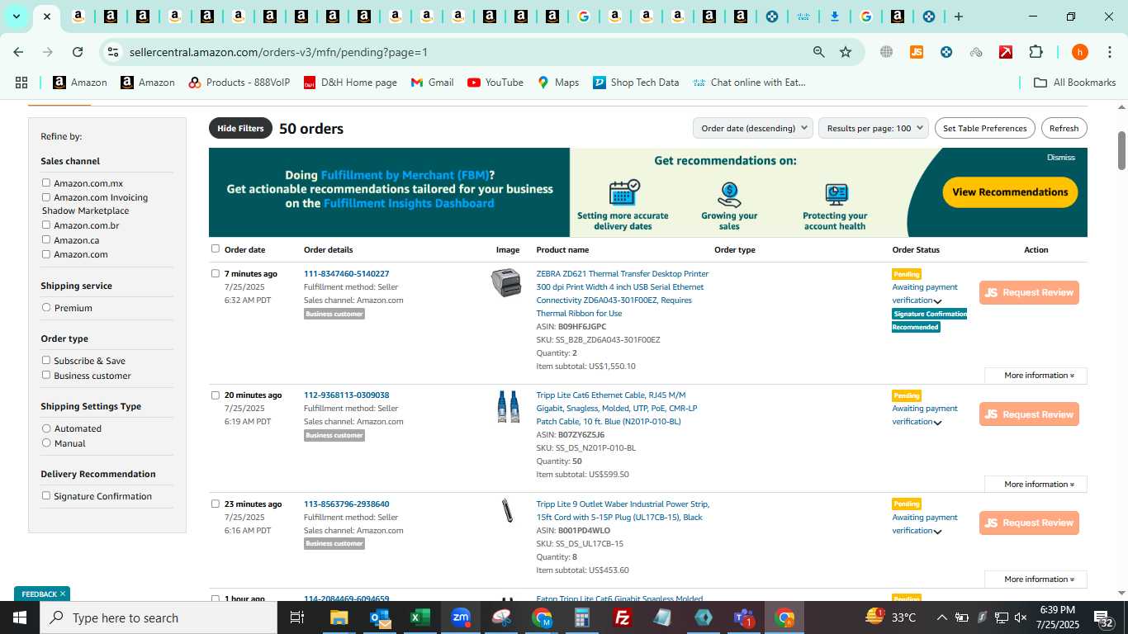Check the Business customer order type filter
Viewport: 1128px width, 634px height.
click(x=46, y=375)
